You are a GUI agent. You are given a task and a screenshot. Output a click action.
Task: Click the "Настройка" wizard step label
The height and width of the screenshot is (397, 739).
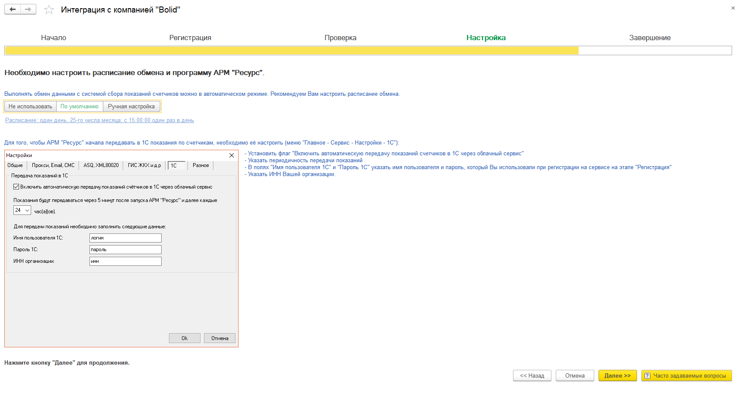(x=486, y=38)
